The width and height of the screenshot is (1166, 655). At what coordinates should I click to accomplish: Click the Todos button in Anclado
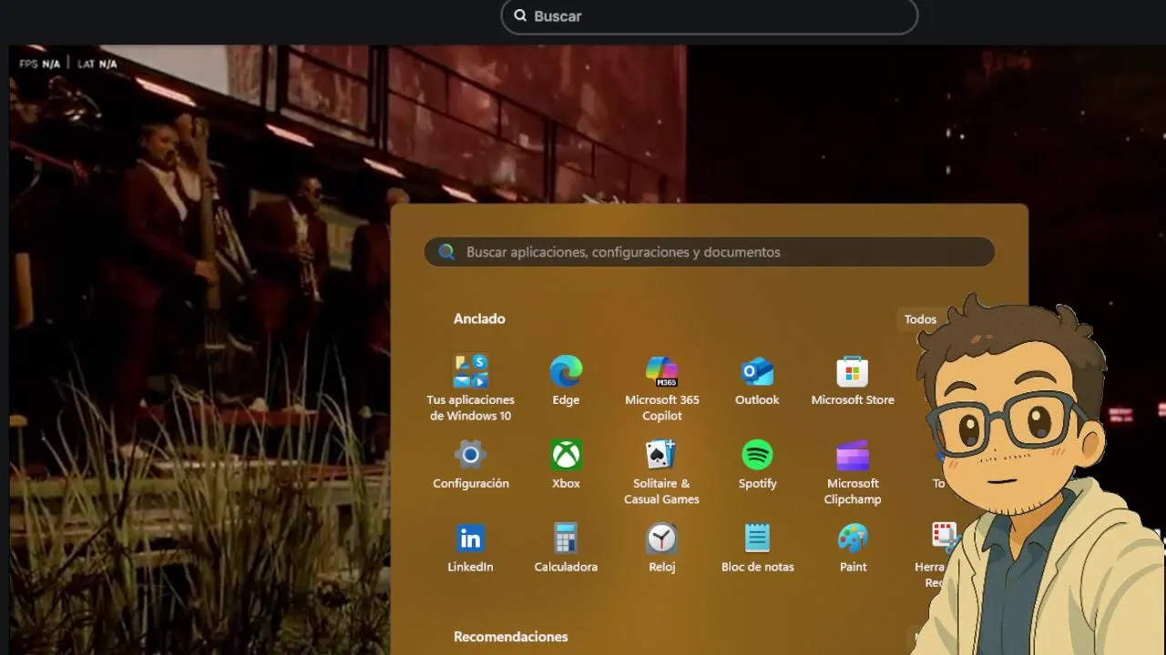click(x=920, y=319)
